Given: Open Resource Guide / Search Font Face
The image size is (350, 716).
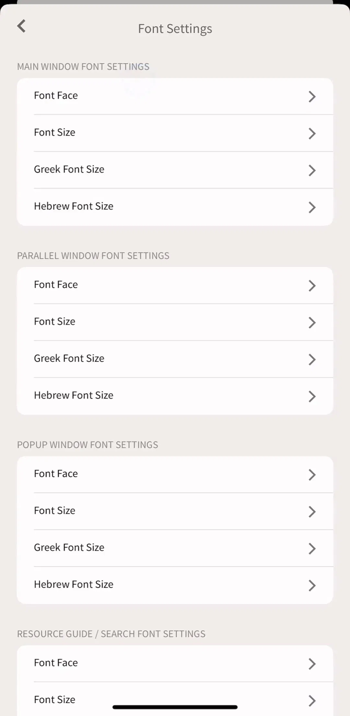Looking at the screenshot, I should 175,663.
